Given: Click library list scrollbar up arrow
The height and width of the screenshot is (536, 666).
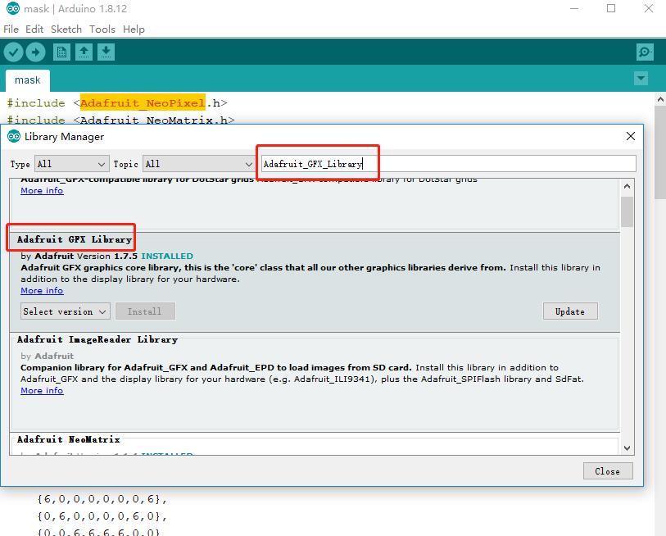Looking at the screenshot, I should point(627,186).
